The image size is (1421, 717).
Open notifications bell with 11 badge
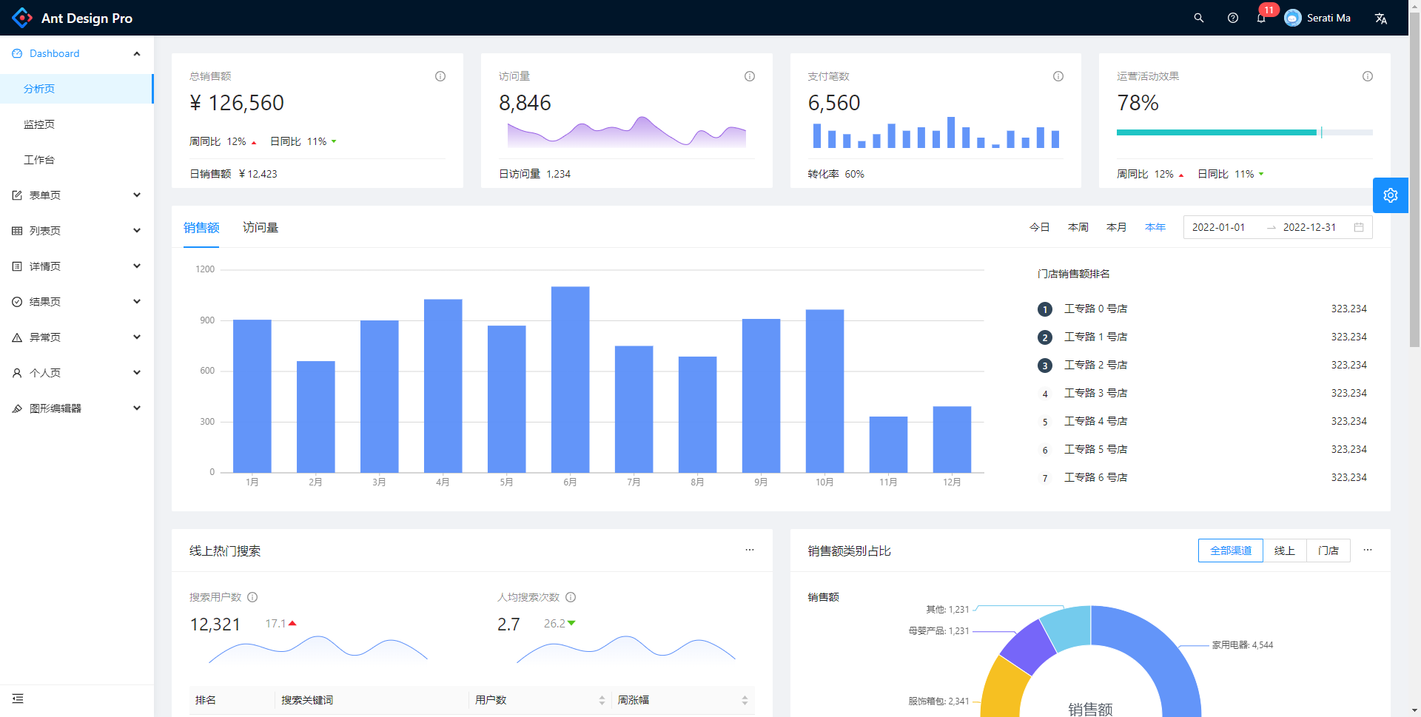(1261, 18)
